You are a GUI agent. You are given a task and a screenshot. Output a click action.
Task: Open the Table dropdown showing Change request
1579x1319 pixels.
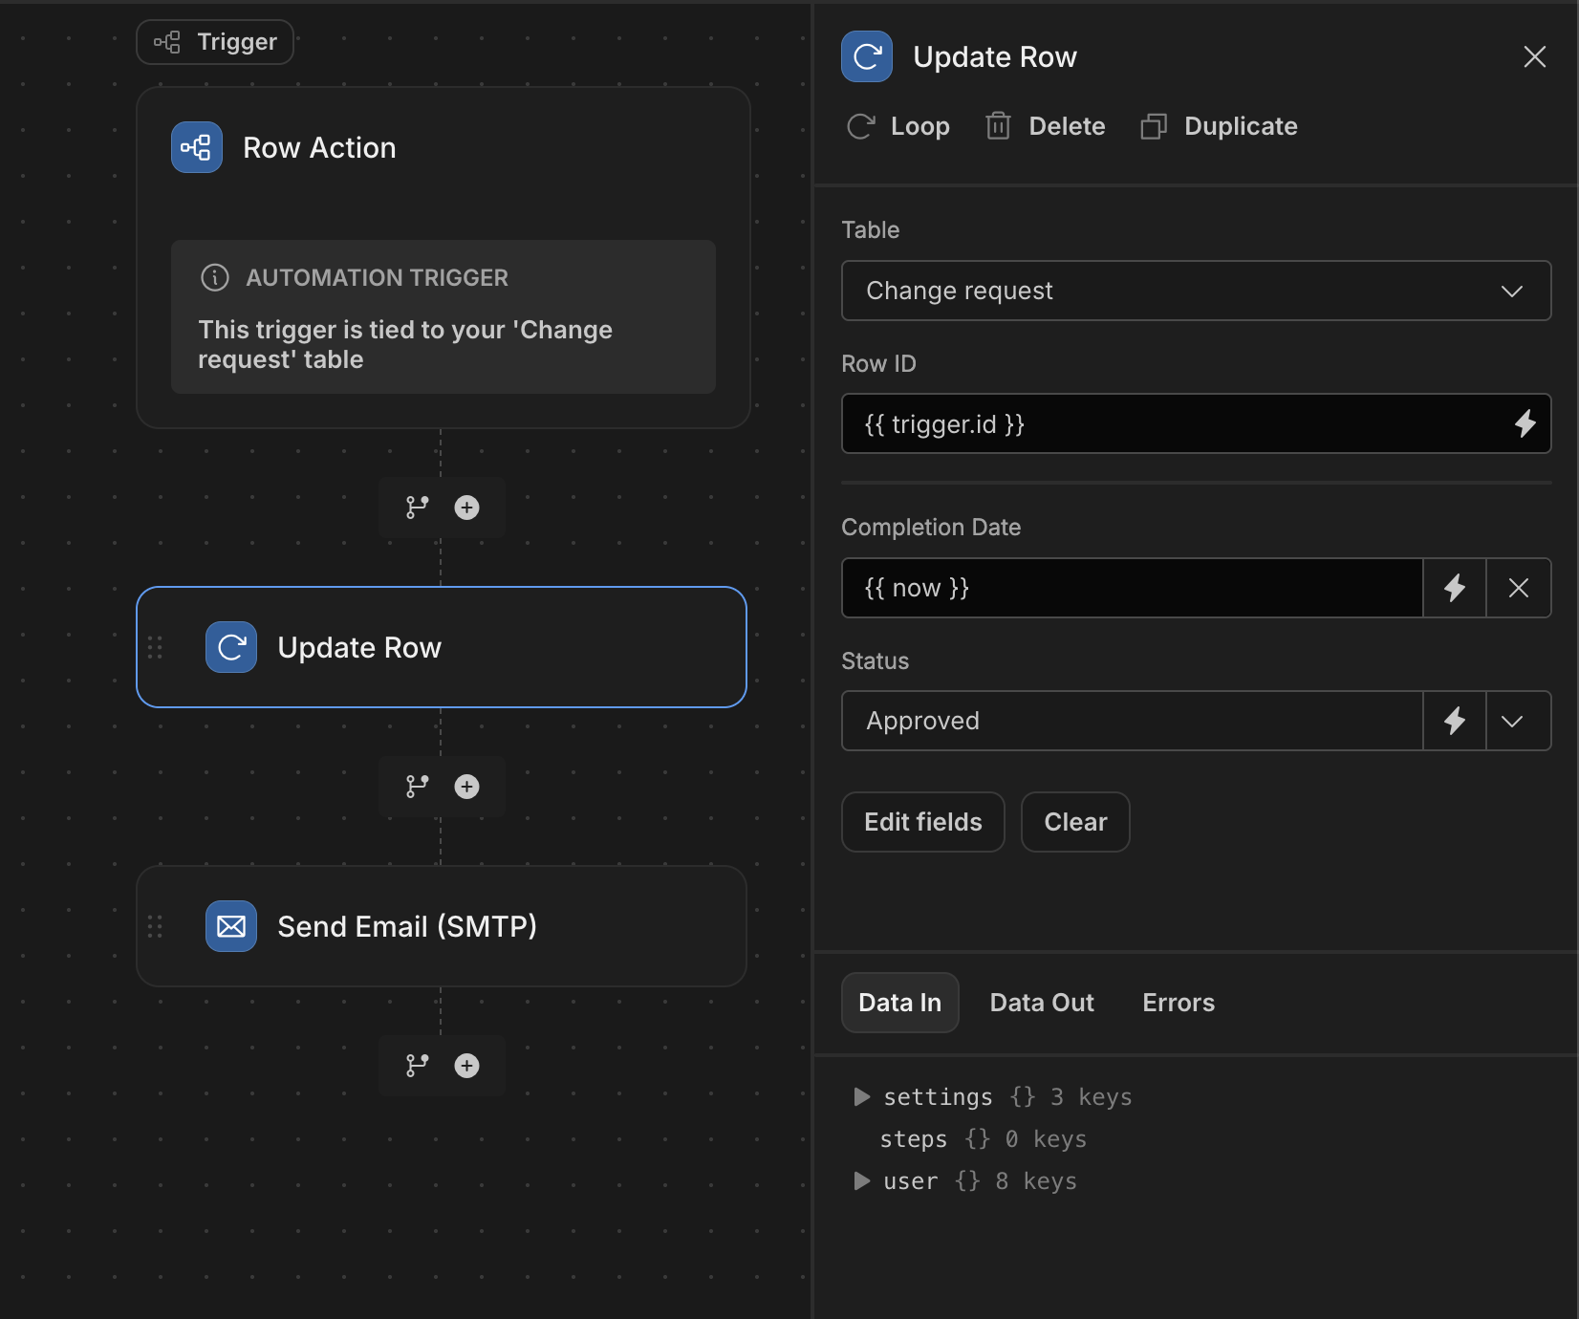1196,291
